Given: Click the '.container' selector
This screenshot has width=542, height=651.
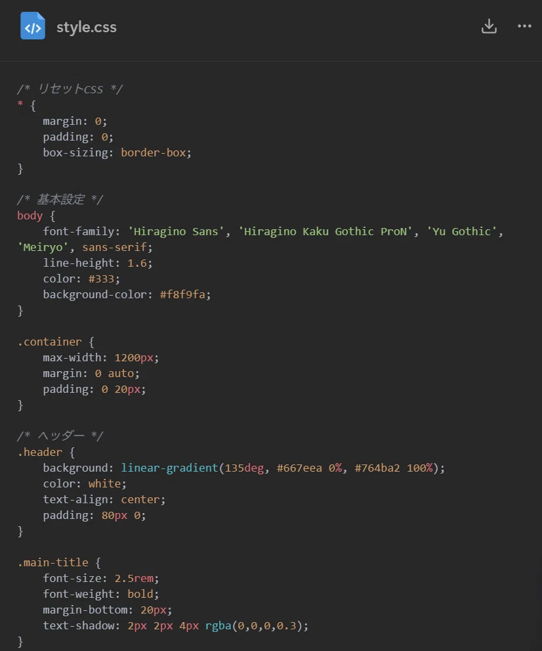Looking at the screenshot, I should [49, 342].
